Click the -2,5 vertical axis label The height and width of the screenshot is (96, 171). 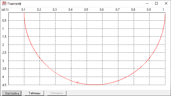(x=4, y=53)
